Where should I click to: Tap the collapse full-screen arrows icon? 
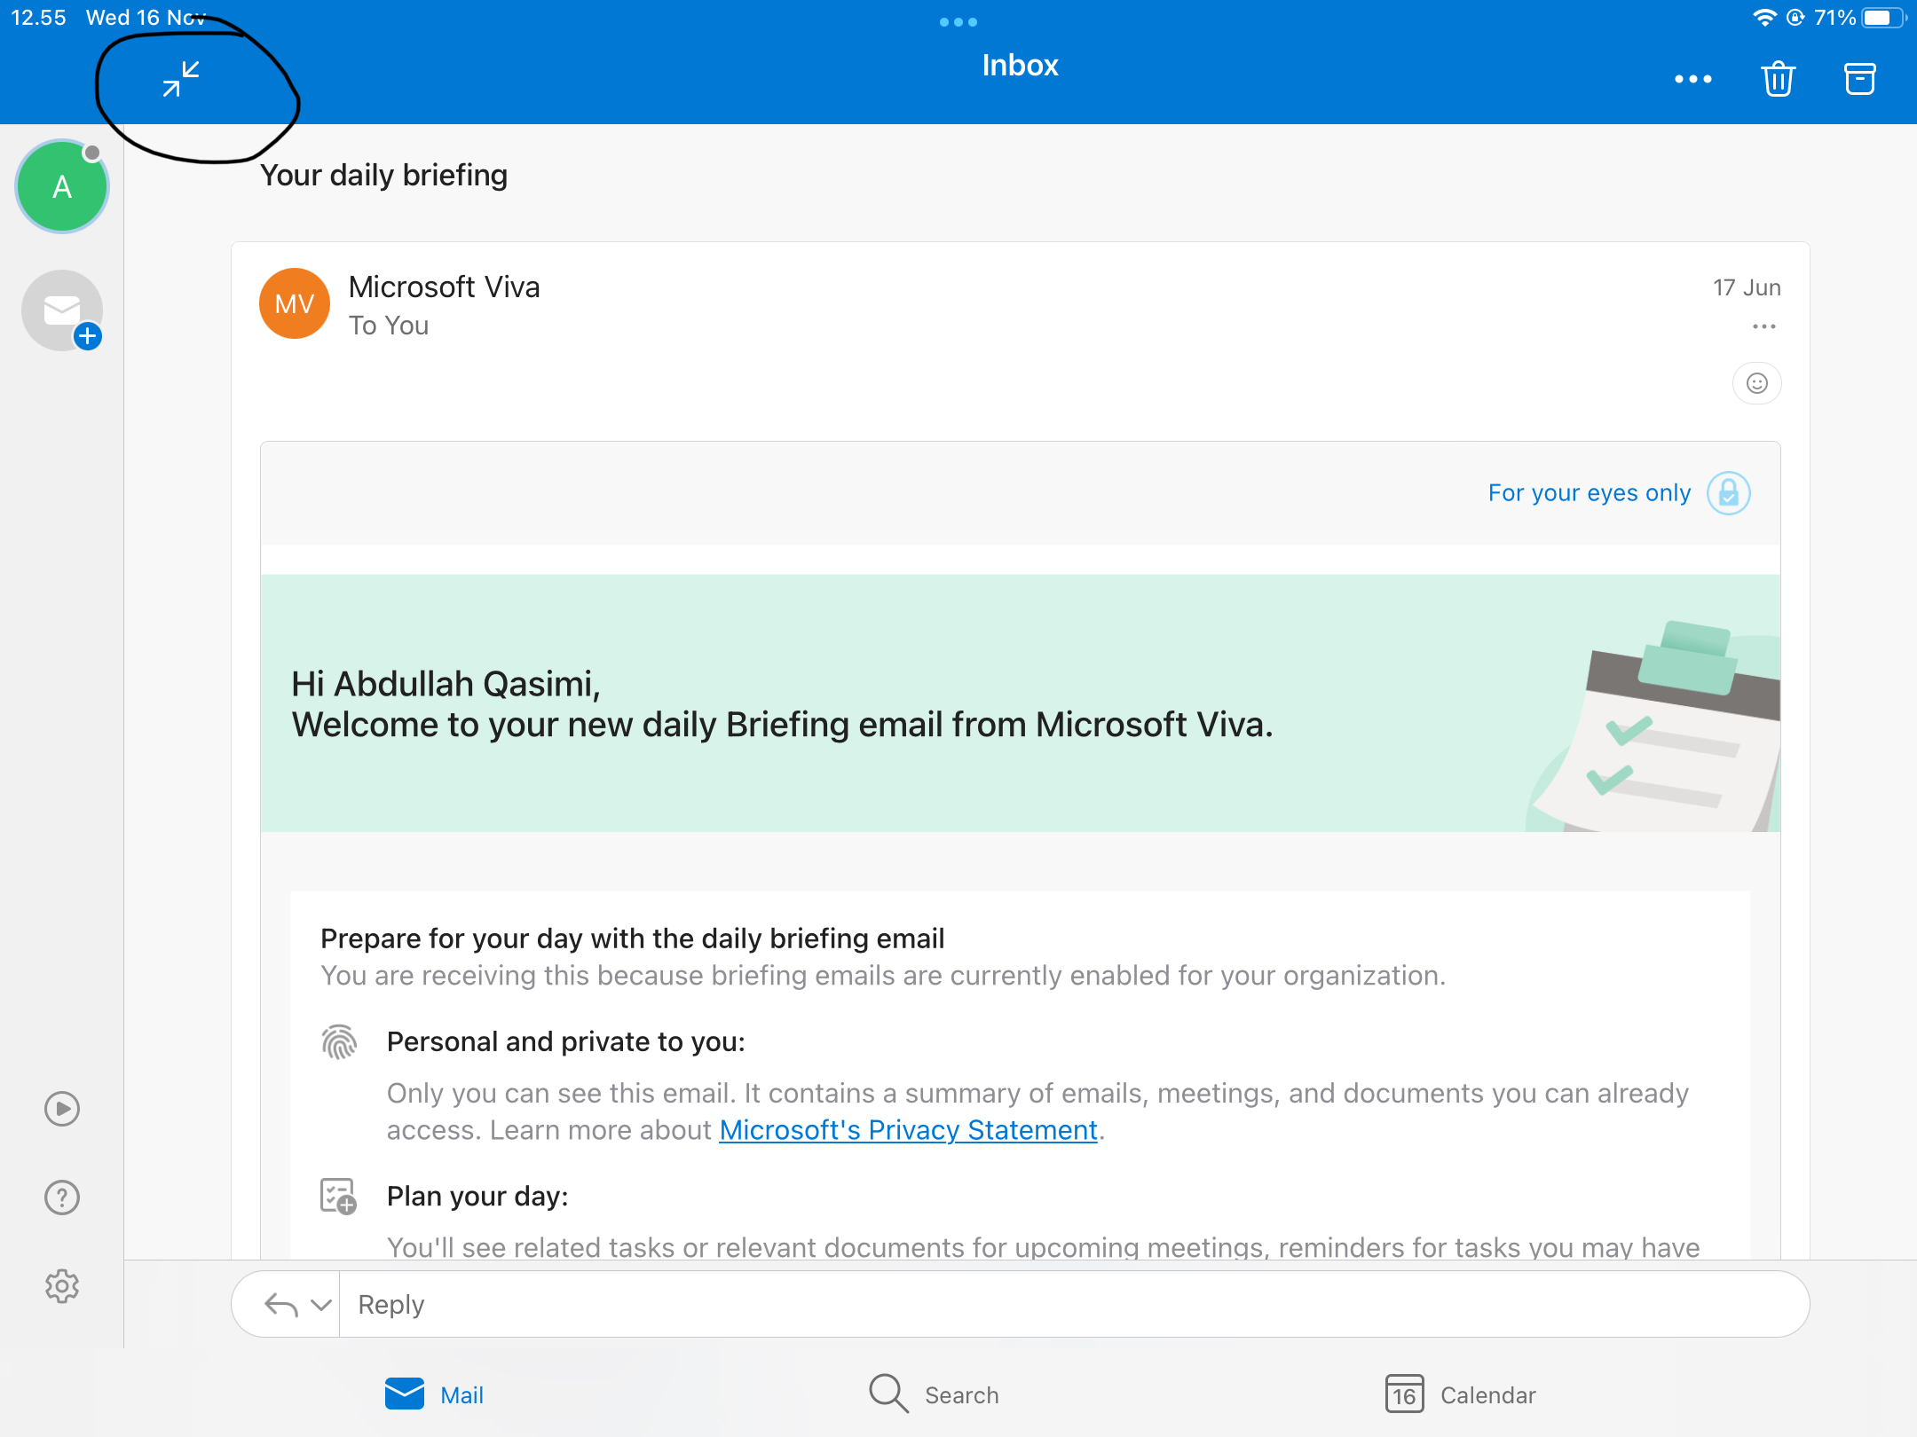(x=181, y=79)
